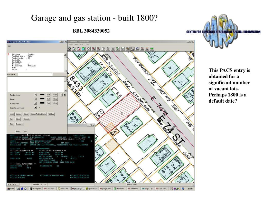Click the Help button in Tax Lot editor

pos(18,132)
